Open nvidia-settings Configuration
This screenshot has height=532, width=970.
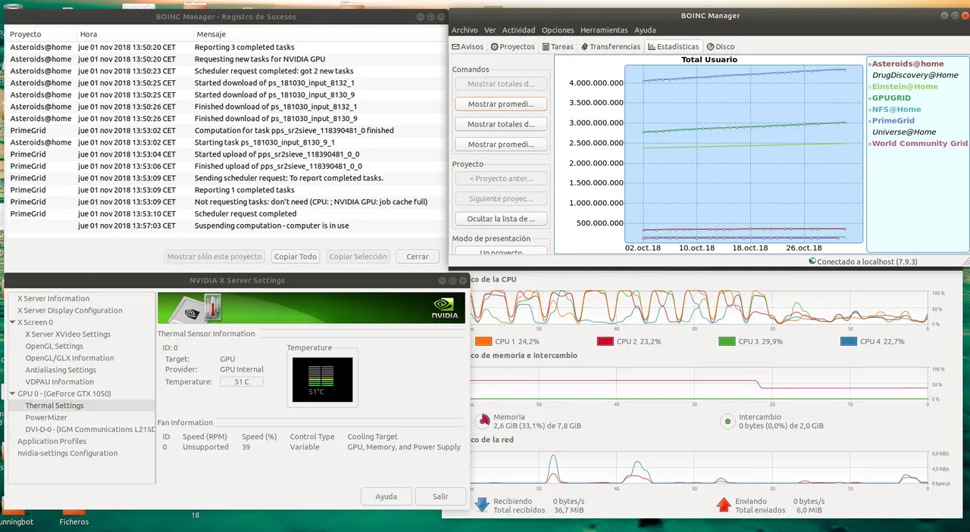[67, 453]
